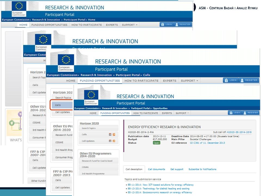The image size is (261, 196).
Task: Click Research & Innovation breadcrumb in the front Opportunities window
Action: pos(115,108)
